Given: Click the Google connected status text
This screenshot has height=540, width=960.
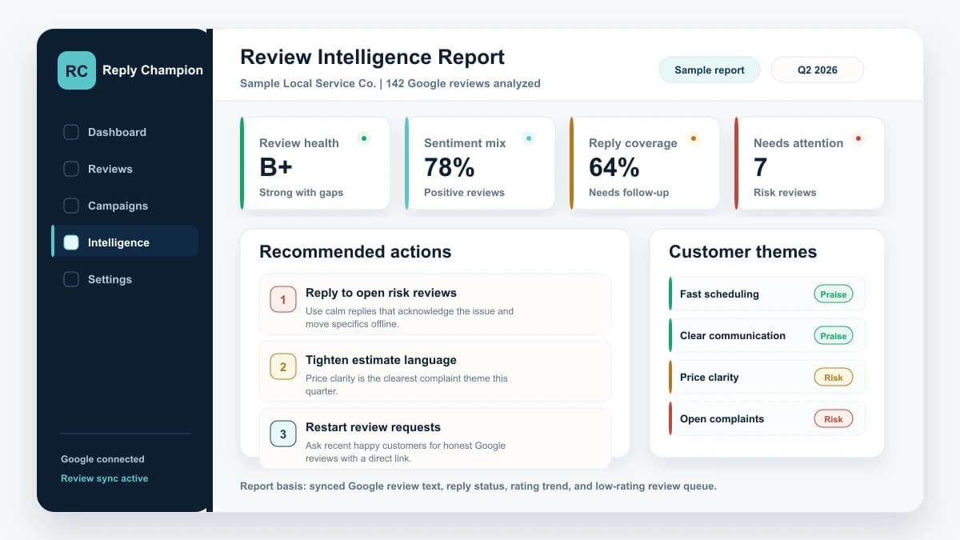Looking at the screenshot, I should coord(102,459).
